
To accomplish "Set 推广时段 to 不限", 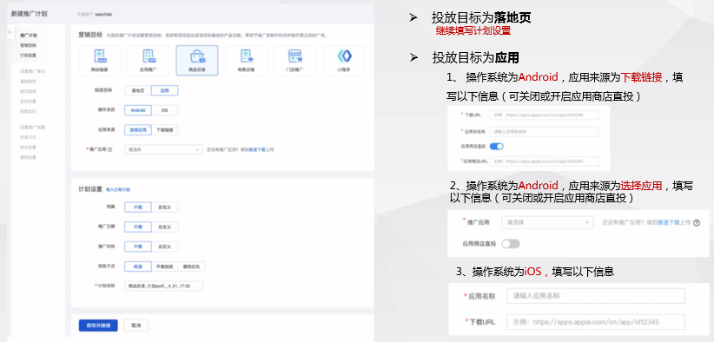I will tap(138, 247).
